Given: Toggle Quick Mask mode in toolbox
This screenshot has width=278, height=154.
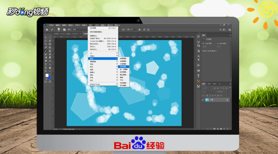Looking at the screenshot, I should pos(46,82).
